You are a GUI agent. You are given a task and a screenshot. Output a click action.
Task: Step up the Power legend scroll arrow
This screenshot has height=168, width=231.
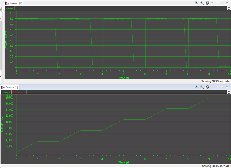pyautogui.click(x=229, y=7)
